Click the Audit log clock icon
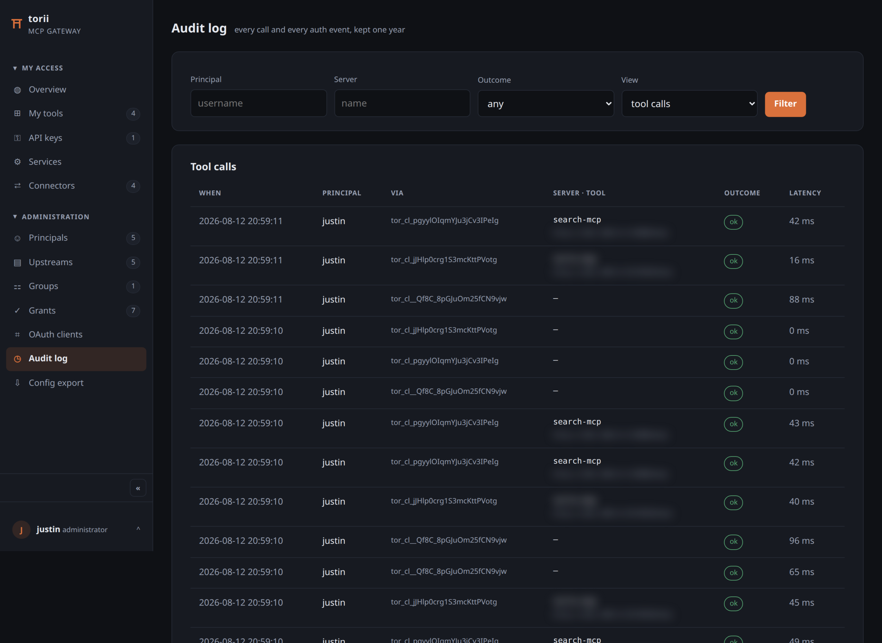 coord(18,359)
